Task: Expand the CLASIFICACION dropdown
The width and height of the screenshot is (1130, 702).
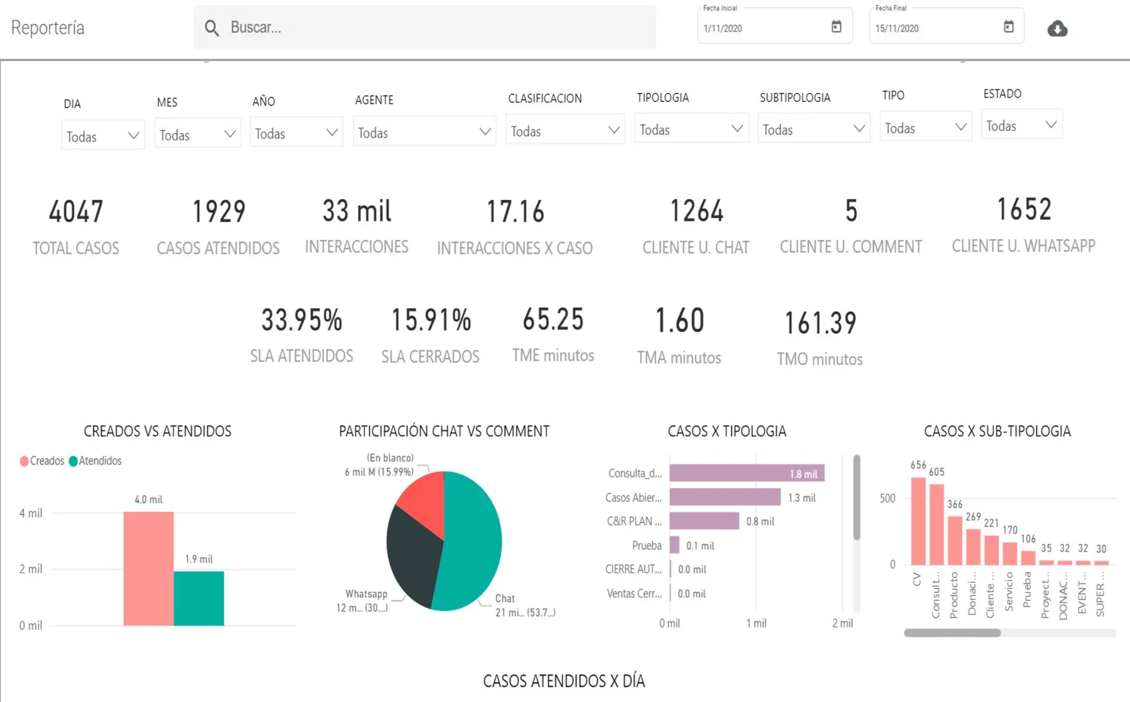Action: tap(565, 130)
